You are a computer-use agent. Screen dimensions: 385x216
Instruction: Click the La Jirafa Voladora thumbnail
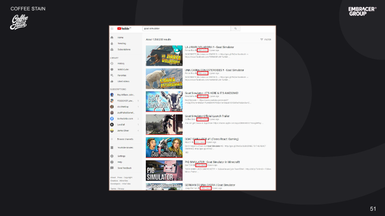(x=164, y=56)
